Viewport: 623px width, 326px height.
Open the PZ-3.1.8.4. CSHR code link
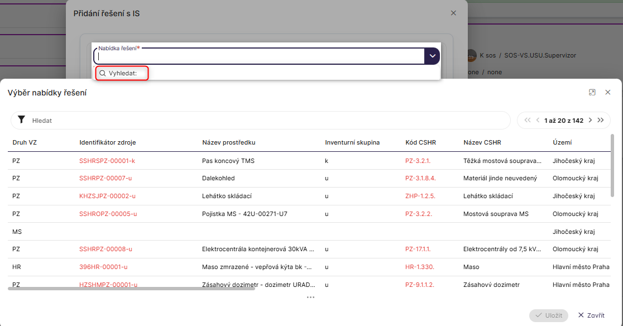pyautogui.click(x=420, y=179)
